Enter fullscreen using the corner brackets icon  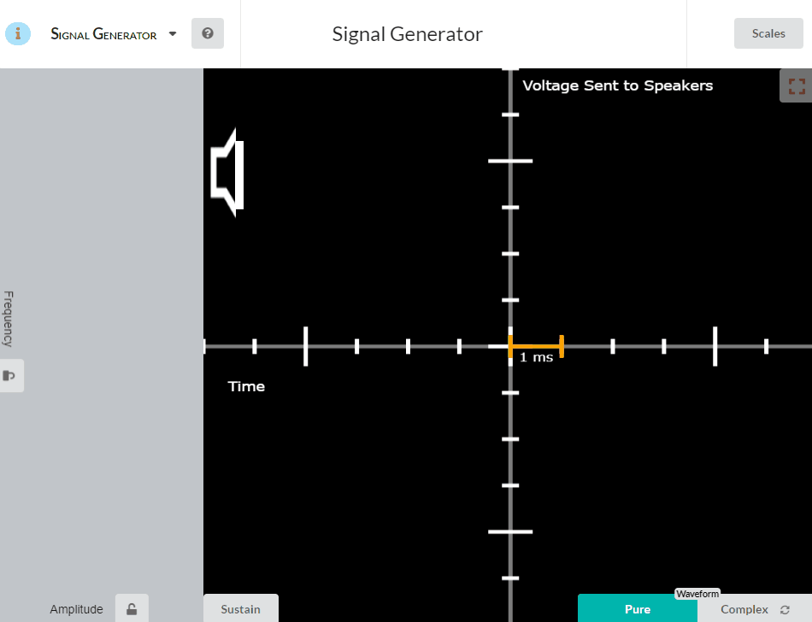(x=797, y=86)
